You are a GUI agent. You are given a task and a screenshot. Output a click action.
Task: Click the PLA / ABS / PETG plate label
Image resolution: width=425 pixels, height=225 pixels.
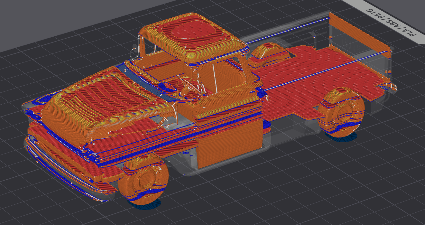point(392,21)
